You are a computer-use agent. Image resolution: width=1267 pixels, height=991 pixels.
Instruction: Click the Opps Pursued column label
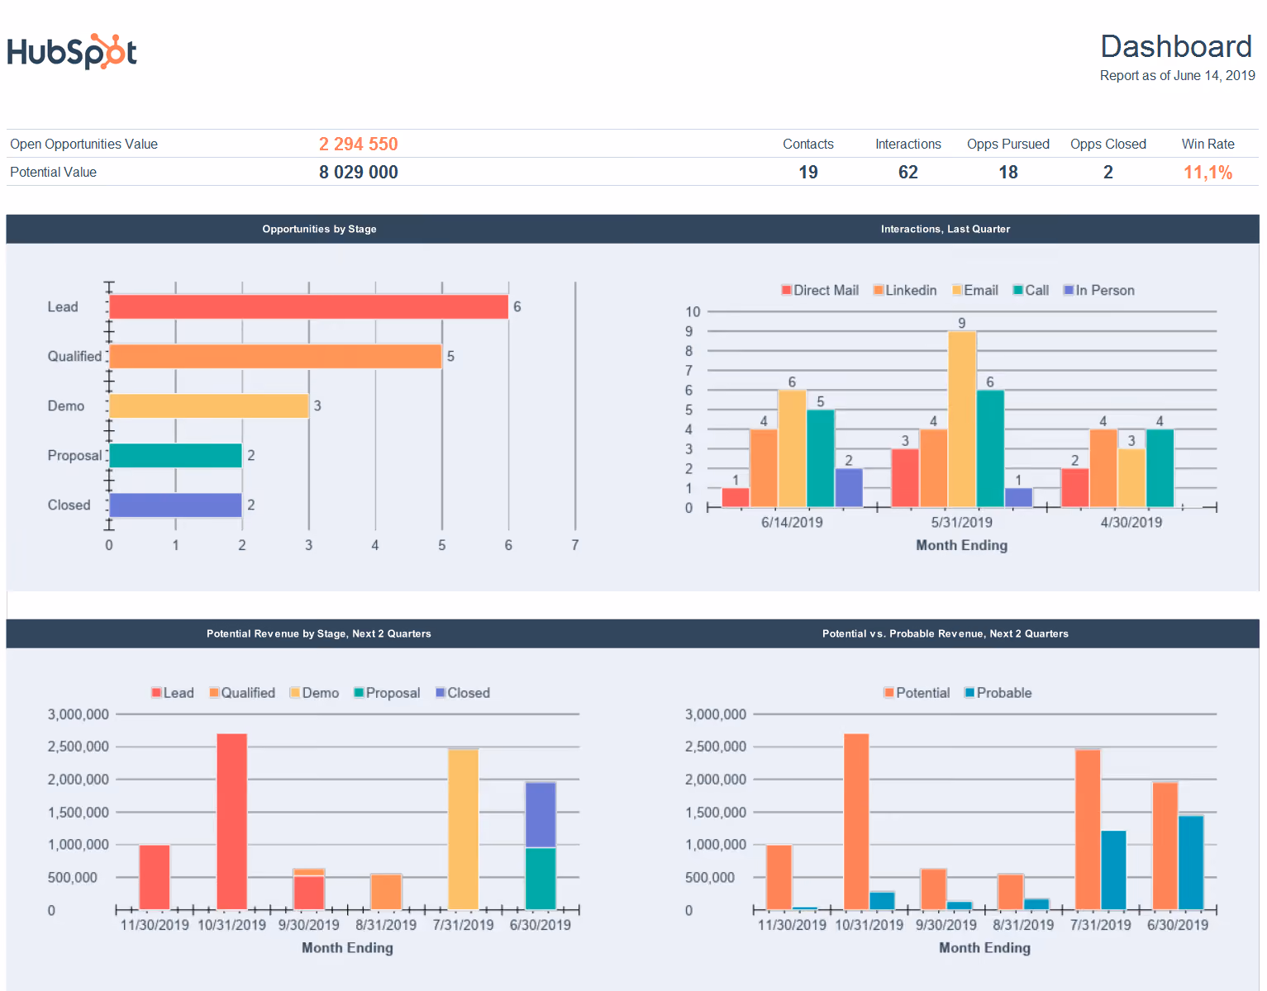pos(1008,145)
